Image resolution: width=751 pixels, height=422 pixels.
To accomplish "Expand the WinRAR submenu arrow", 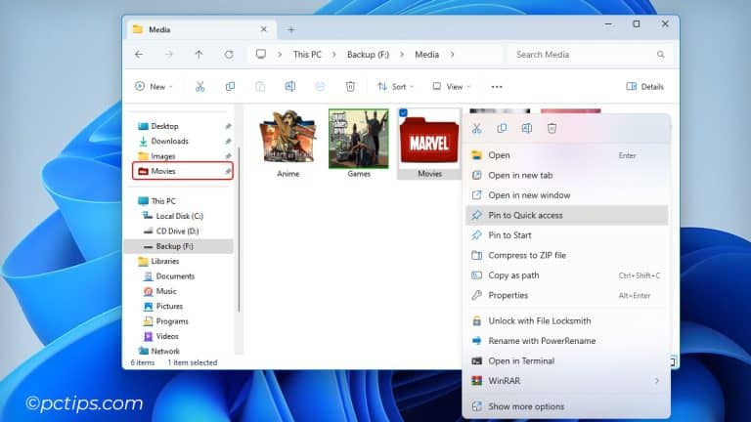I will pyautogui.click(x=657, y=381).
